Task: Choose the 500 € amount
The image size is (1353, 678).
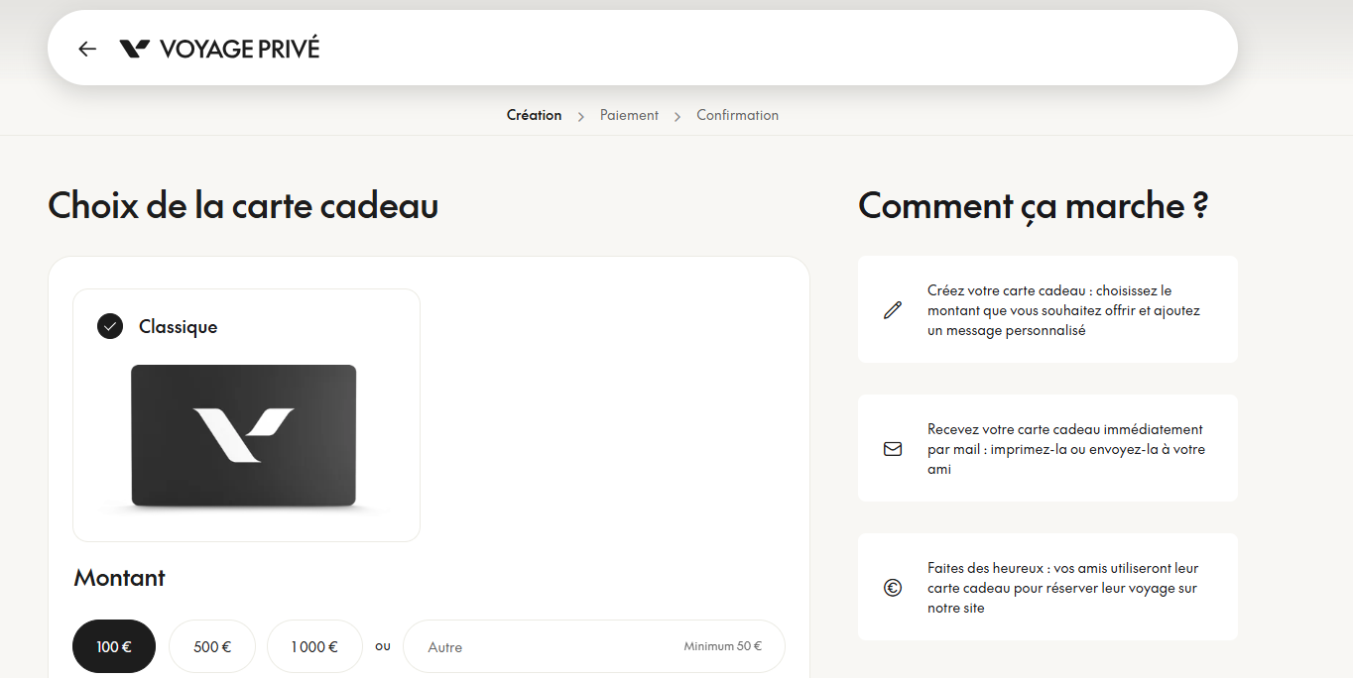Action: tap(212, 646)
